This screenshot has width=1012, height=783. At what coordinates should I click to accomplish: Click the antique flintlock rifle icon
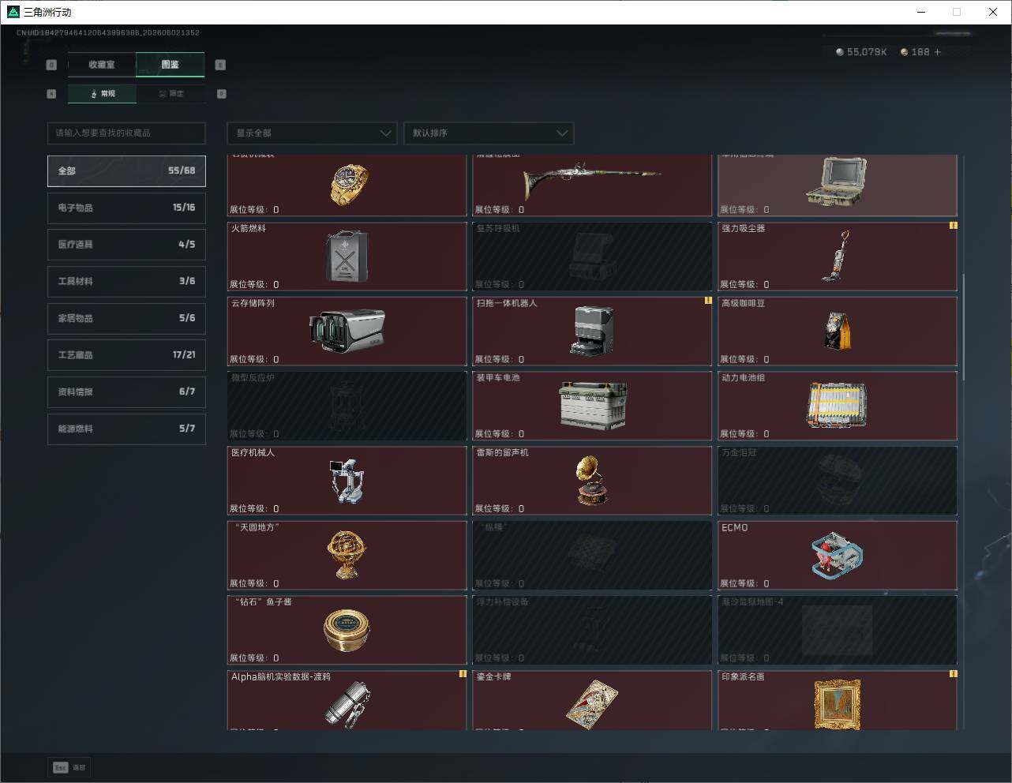pos(592,180)
